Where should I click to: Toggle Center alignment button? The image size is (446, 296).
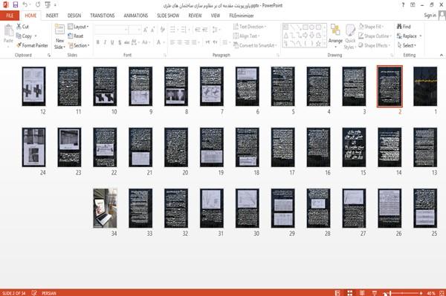179,42
